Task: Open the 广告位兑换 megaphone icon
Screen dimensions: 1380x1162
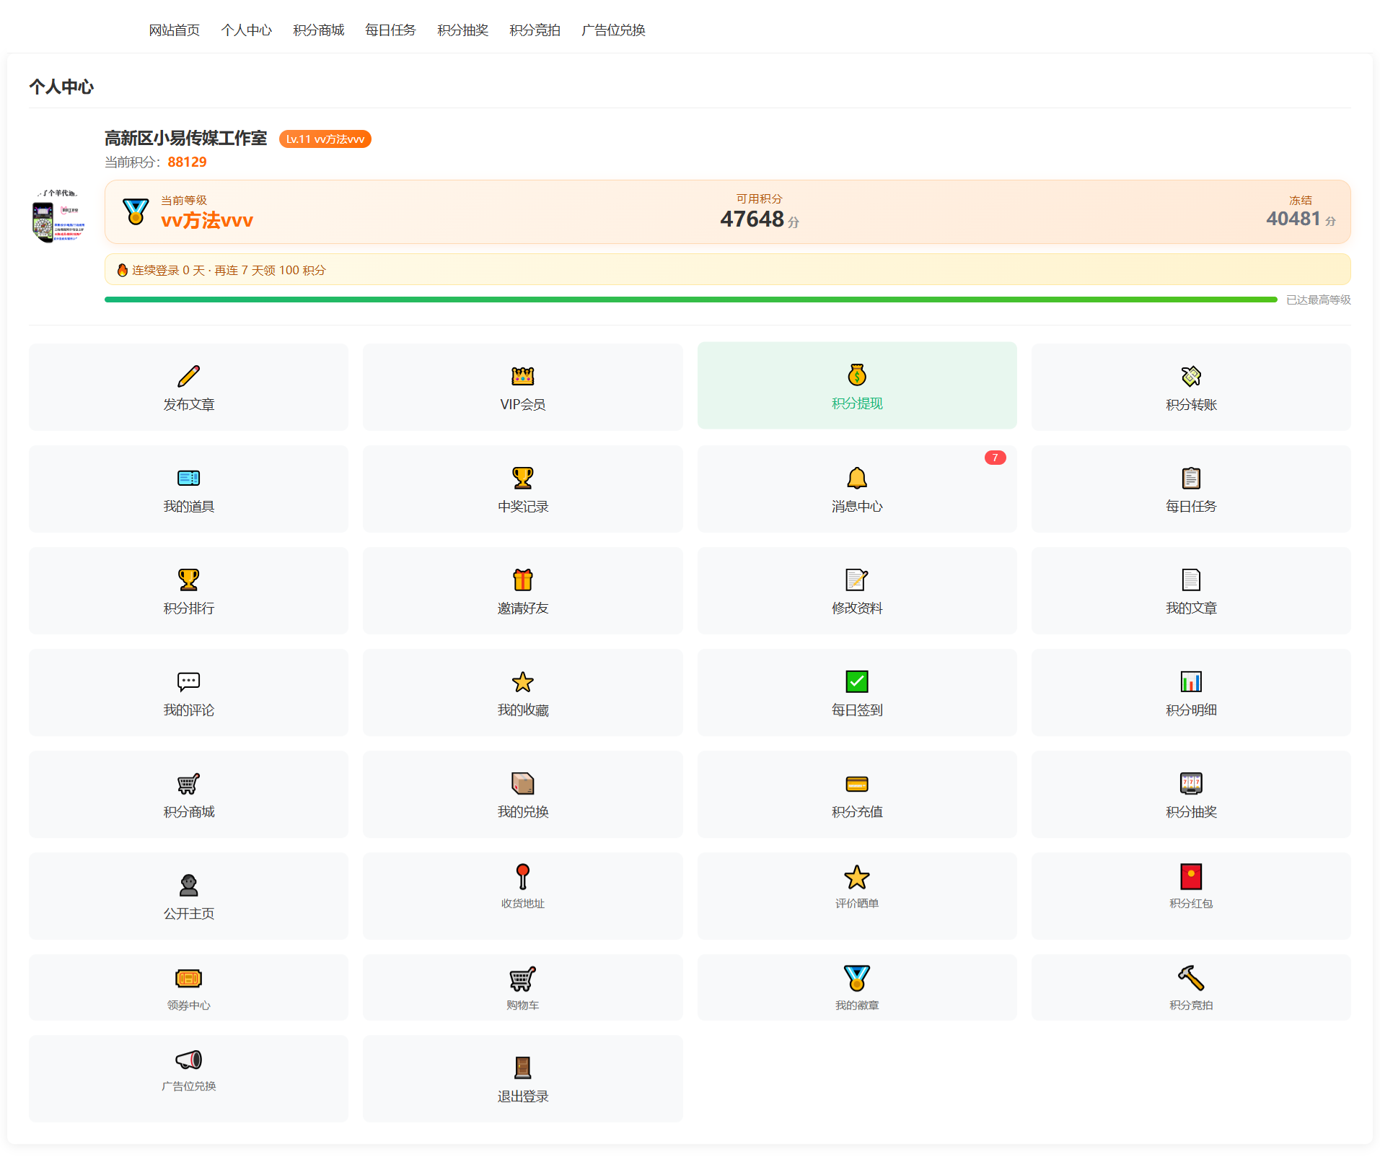Action: tap(188, 1059)
